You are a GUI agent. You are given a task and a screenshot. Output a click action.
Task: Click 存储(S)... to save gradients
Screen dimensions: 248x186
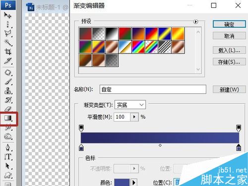(229, 62)
